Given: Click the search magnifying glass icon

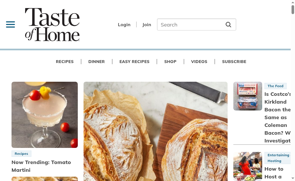Looking at the screenshot, I should (x=228, y=25).
